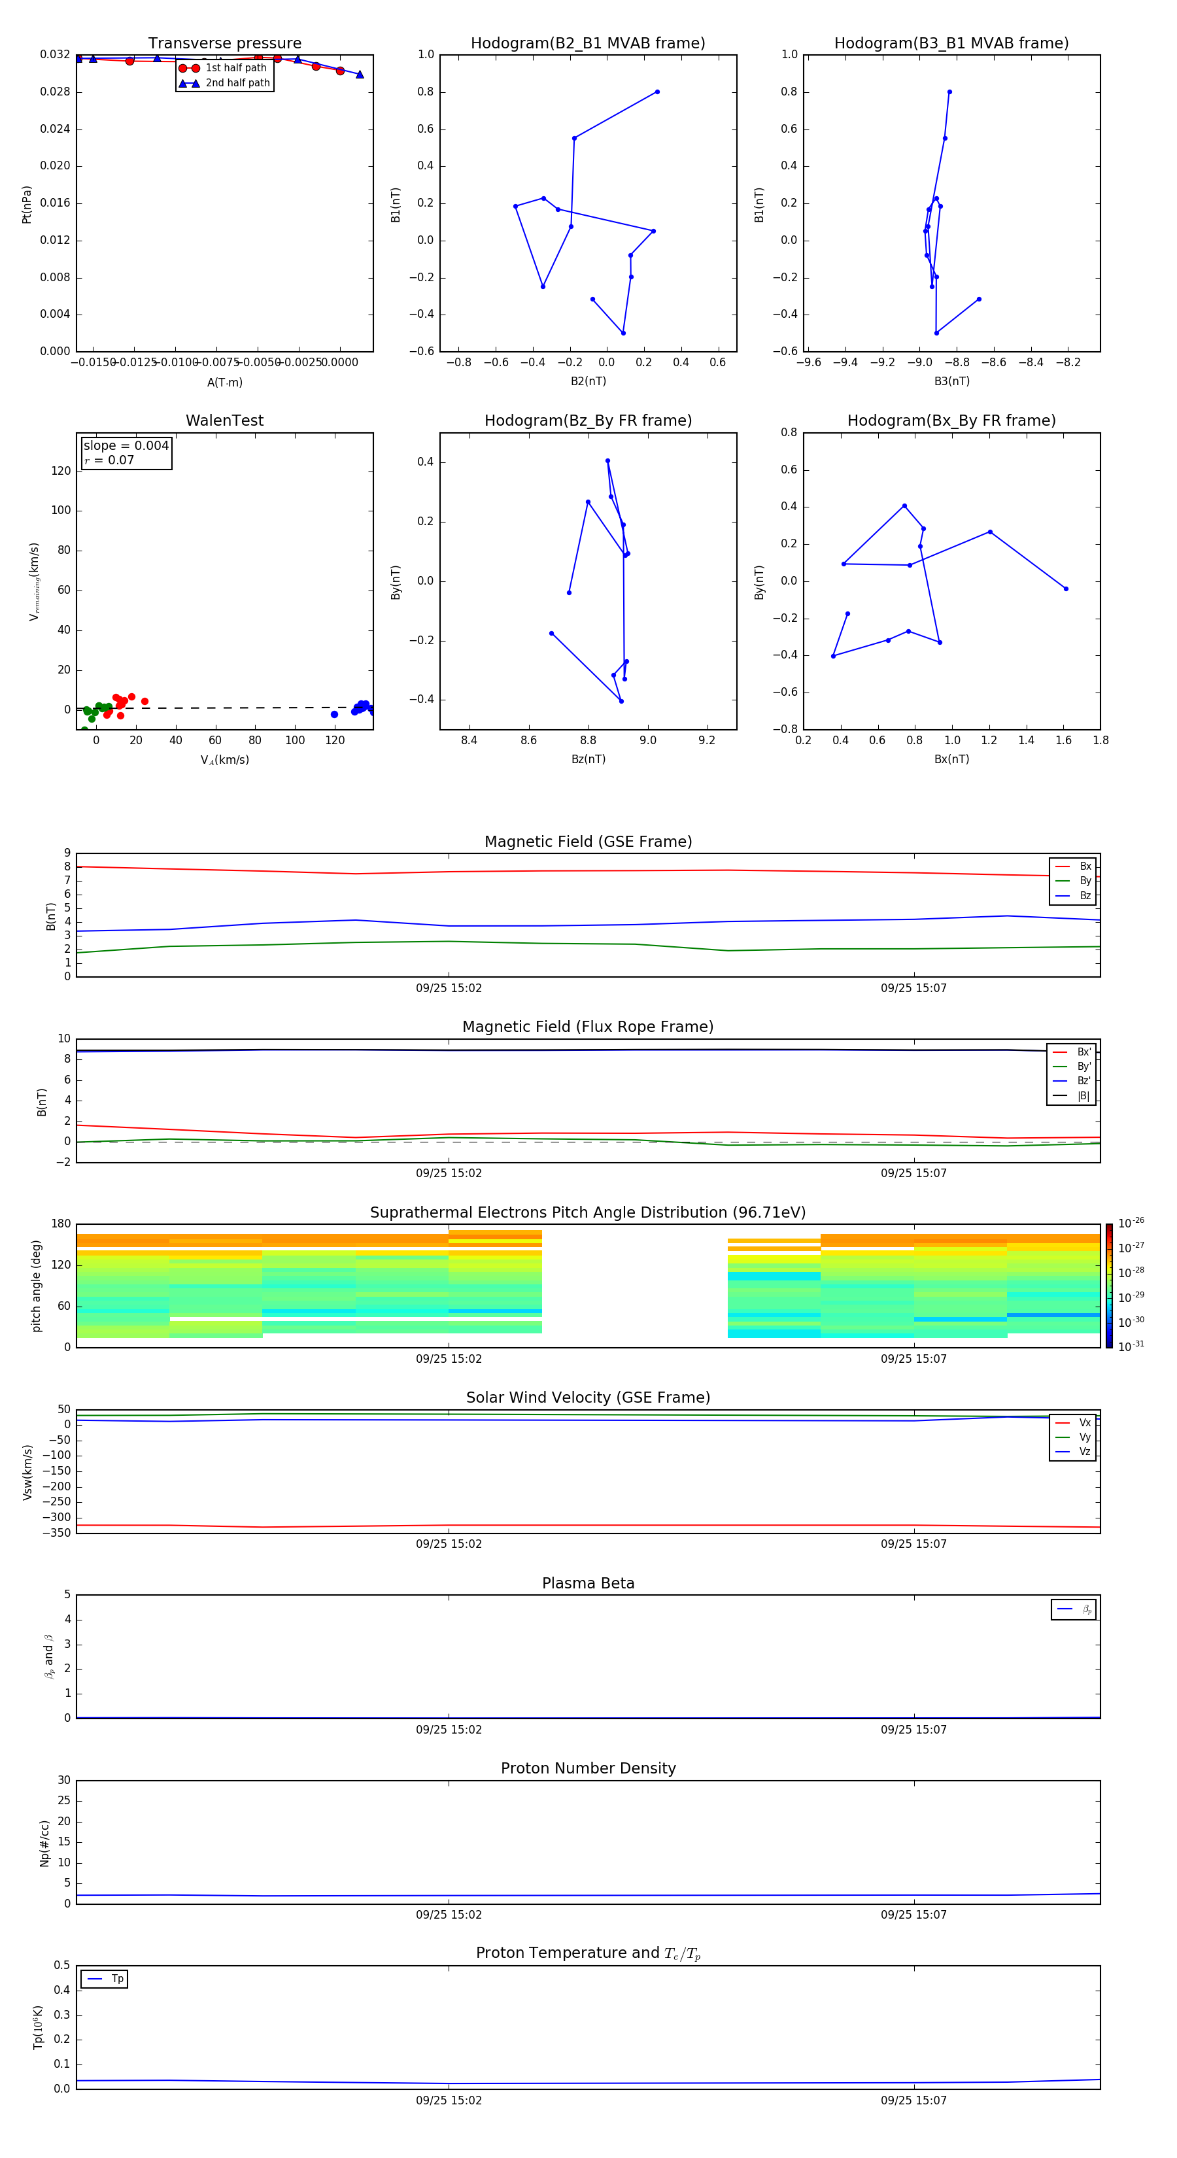
Task: Click the "B2(nT)" x-axis label
Action: pos(588,381)
